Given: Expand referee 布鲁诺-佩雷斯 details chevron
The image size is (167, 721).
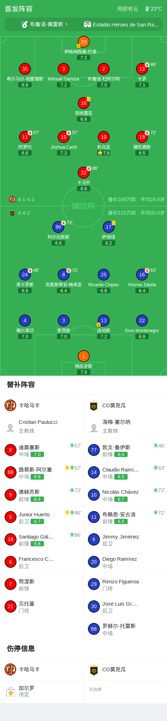Looking at the screenshot, I should click(x=66, y=24).
